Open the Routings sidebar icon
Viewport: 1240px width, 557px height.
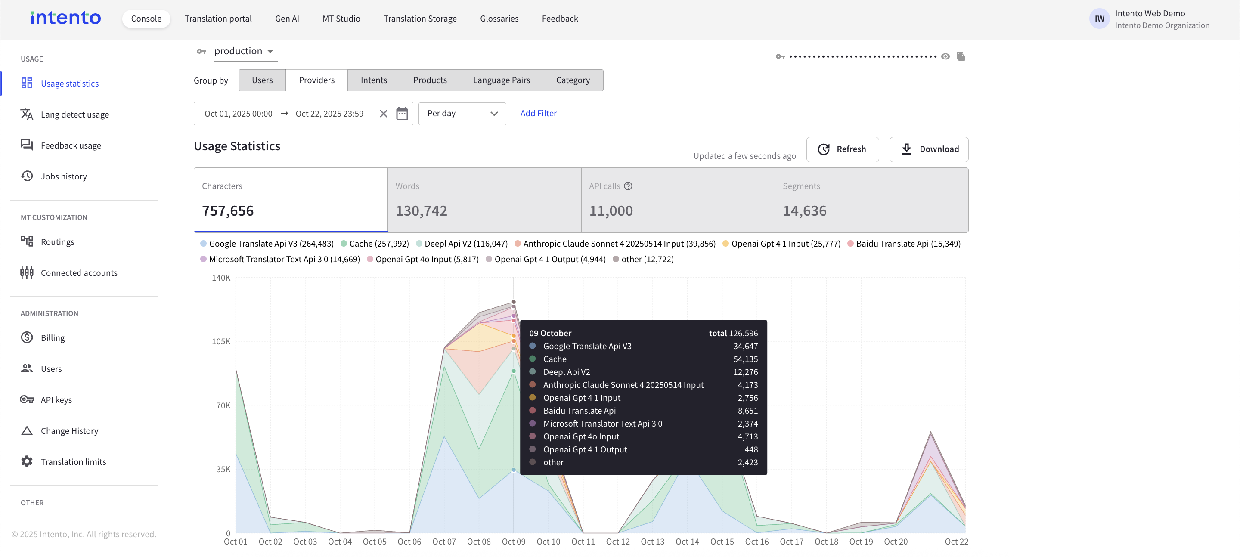coord(26,241)
